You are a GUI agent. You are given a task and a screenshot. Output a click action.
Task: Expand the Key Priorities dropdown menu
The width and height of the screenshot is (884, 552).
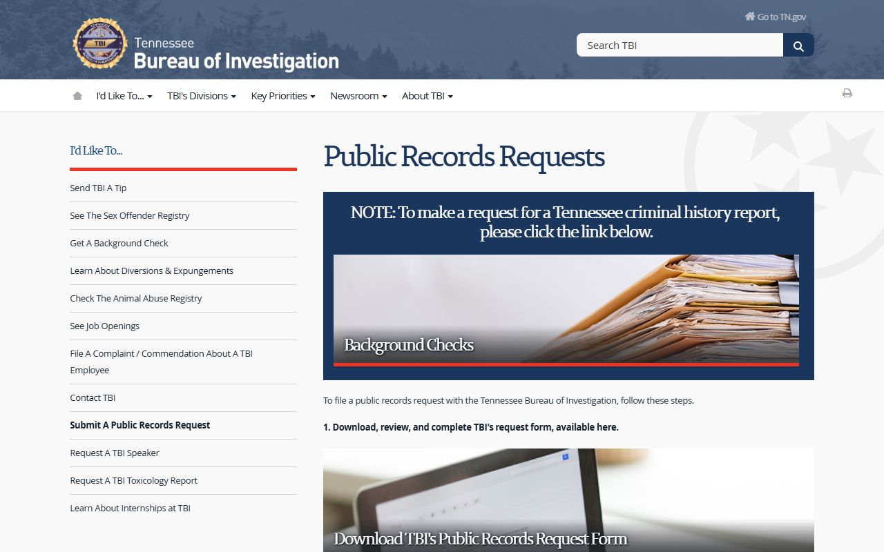pos(283,96)
